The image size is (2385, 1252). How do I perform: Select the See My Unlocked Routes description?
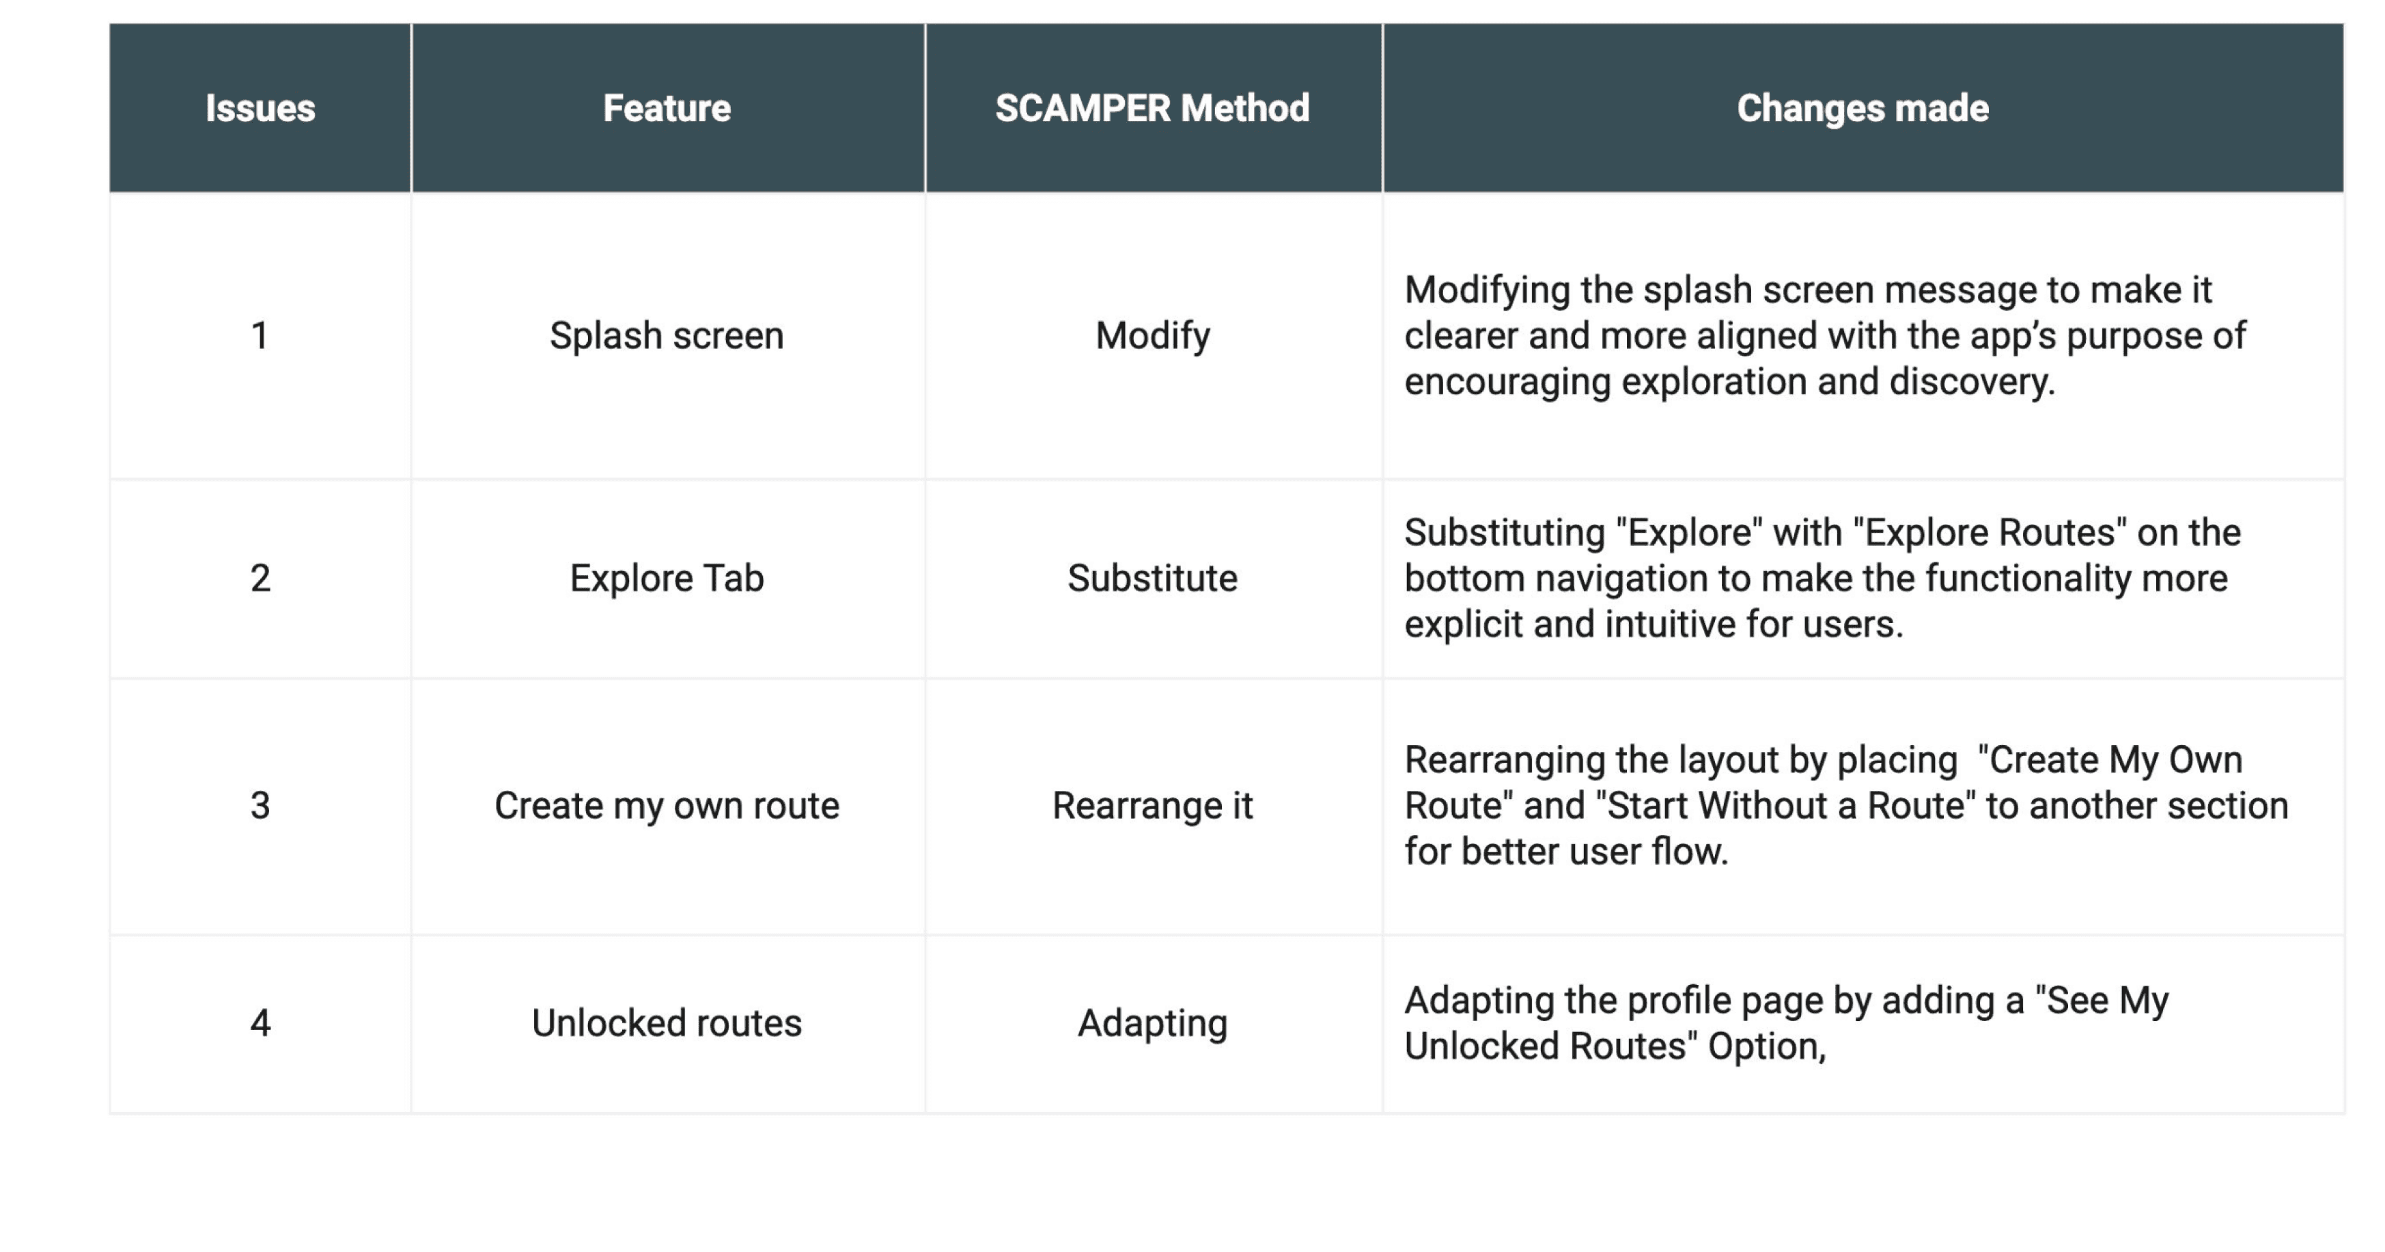click(1786, 1023)
